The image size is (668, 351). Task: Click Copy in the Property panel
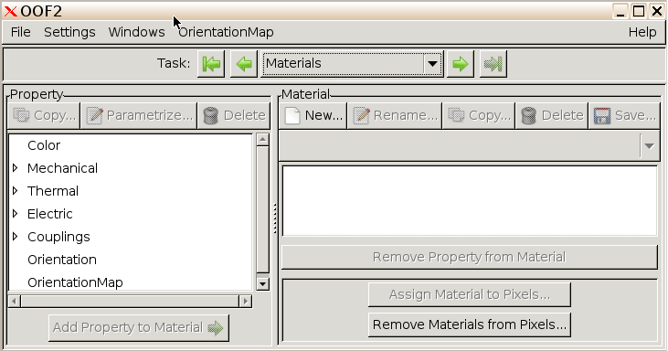pyautogui.click(x=44, y=115)
